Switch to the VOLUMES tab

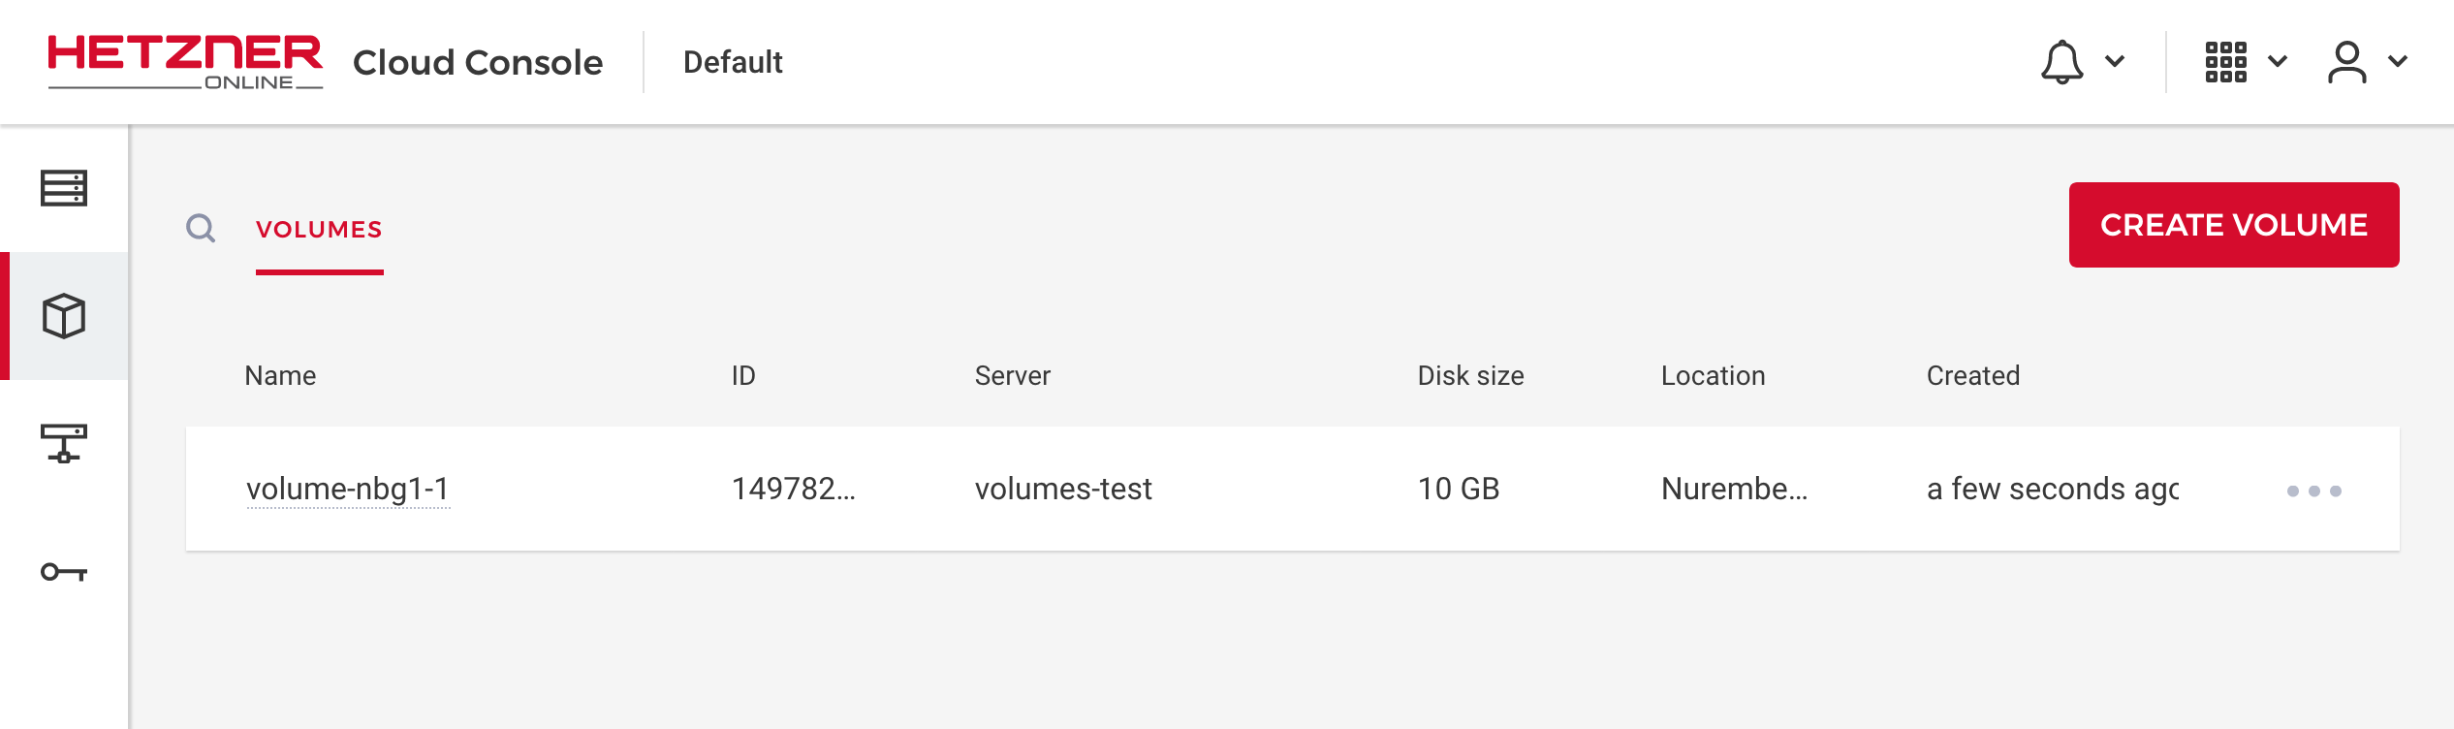pos(319,230)
